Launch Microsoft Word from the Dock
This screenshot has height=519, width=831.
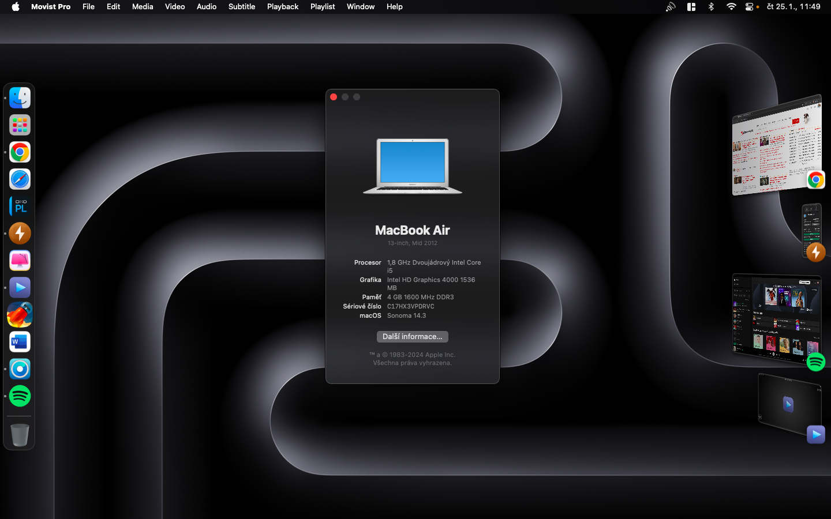20,342
